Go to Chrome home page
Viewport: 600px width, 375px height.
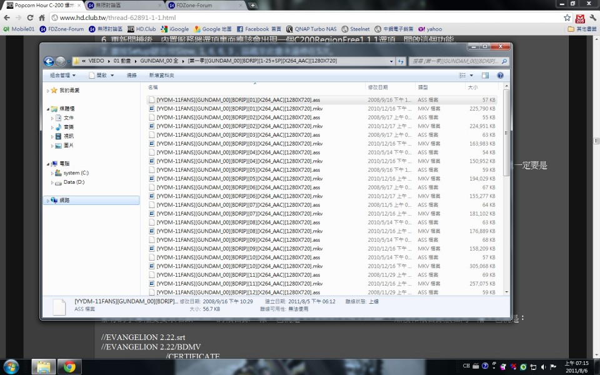coord(42,17)
